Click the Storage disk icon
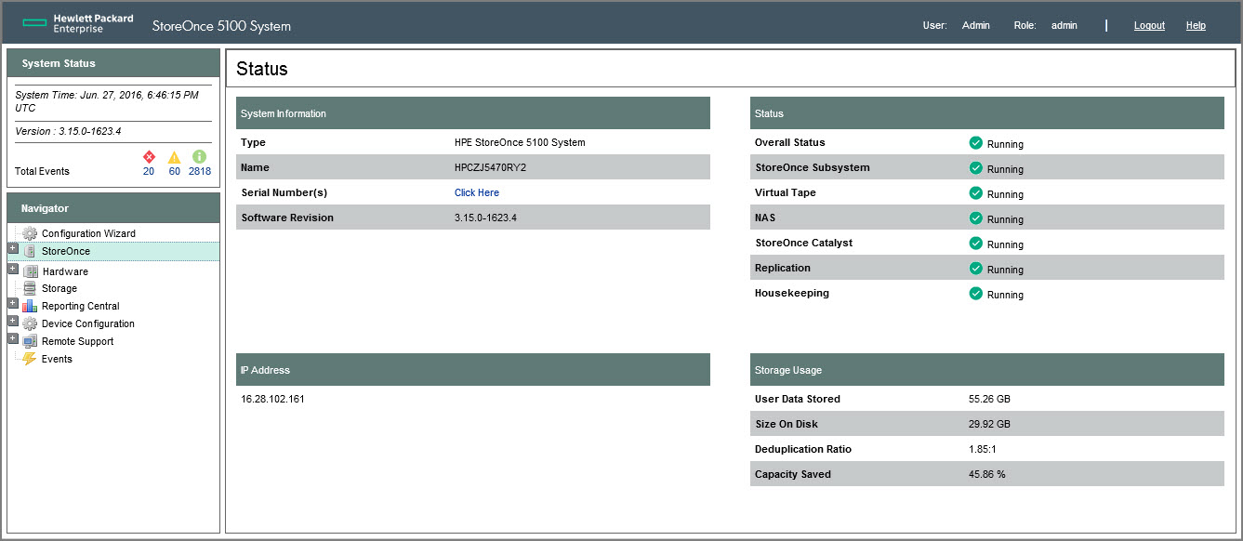 (30, 288)
